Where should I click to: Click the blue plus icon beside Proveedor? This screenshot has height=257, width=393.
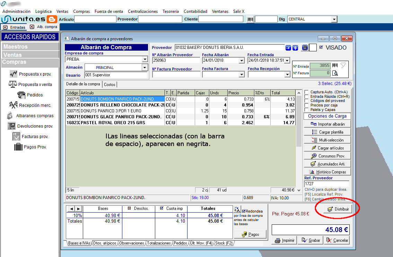tap(295, 48)
